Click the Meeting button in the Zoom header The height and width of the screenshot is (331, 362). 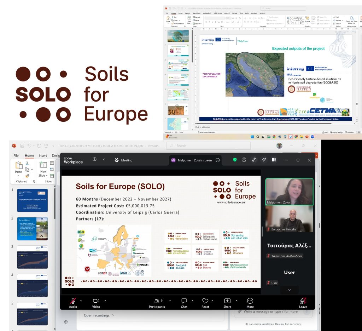[x=123, y=160]
